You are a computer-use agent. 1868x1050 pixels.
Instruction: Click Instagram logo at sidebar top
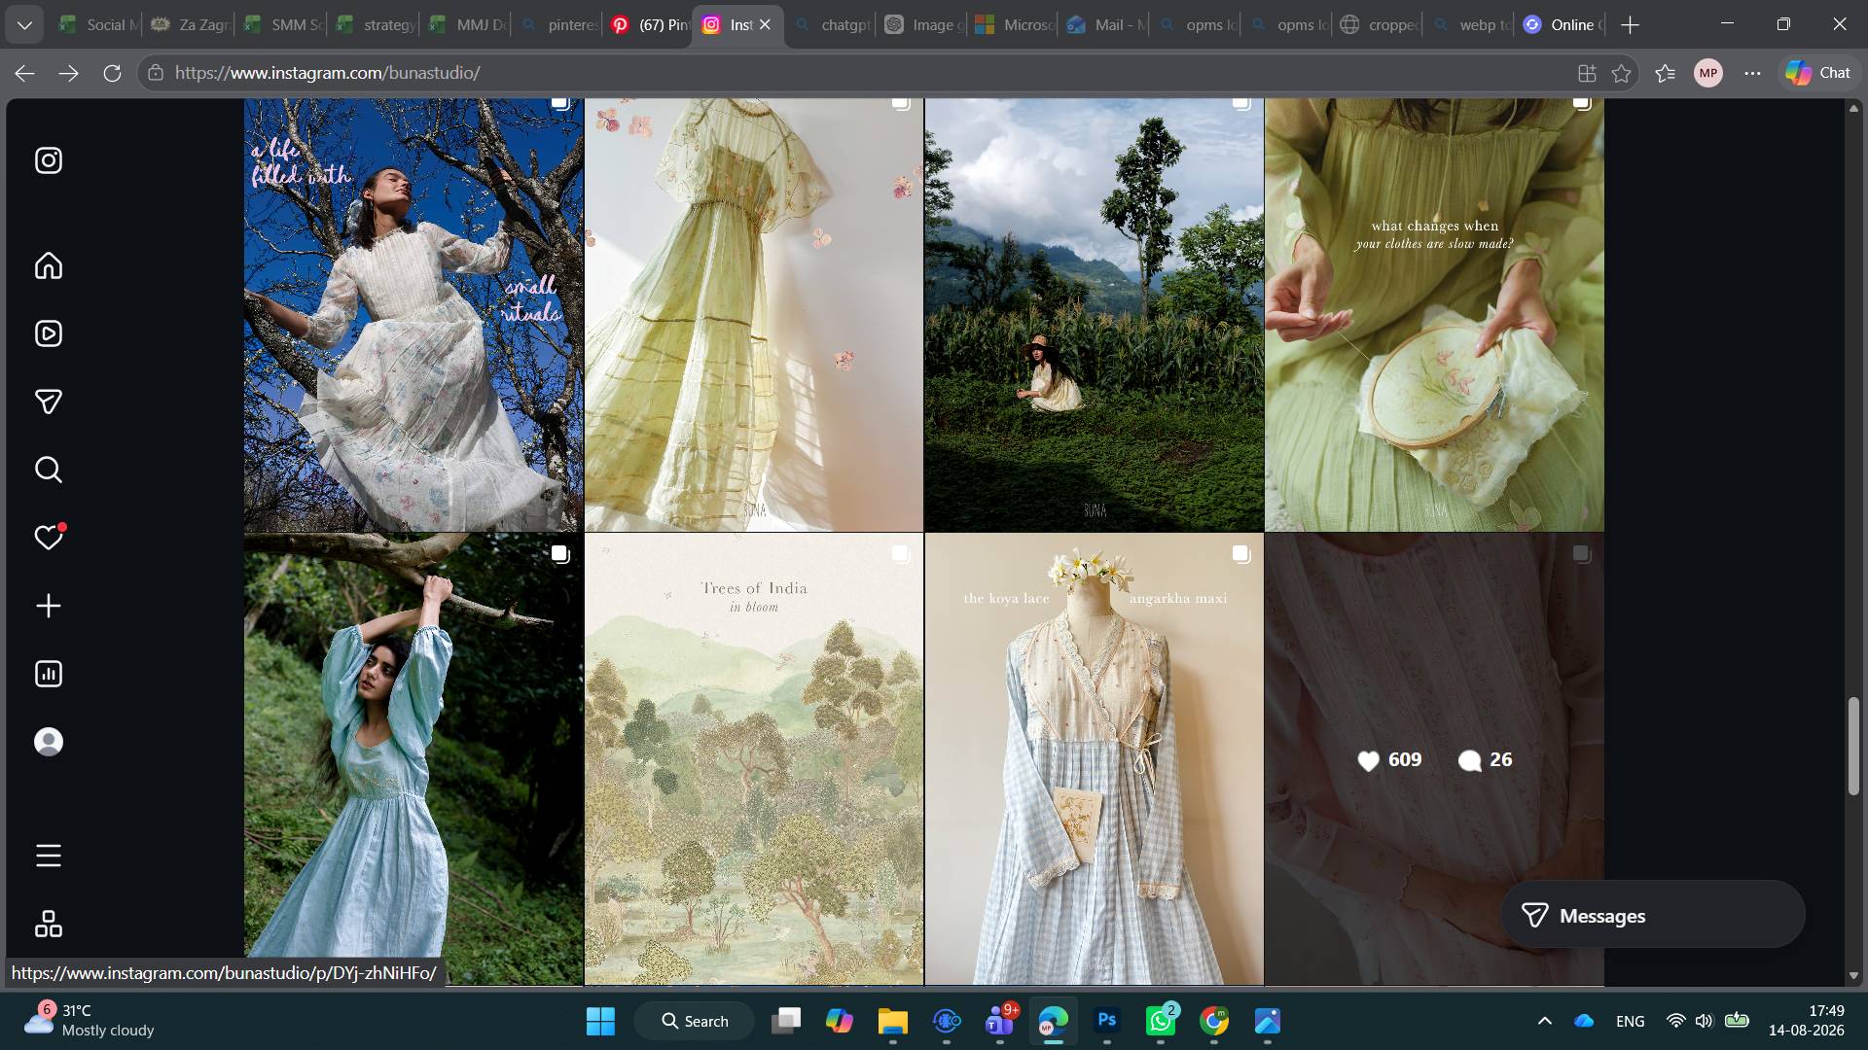coord(49,160)
